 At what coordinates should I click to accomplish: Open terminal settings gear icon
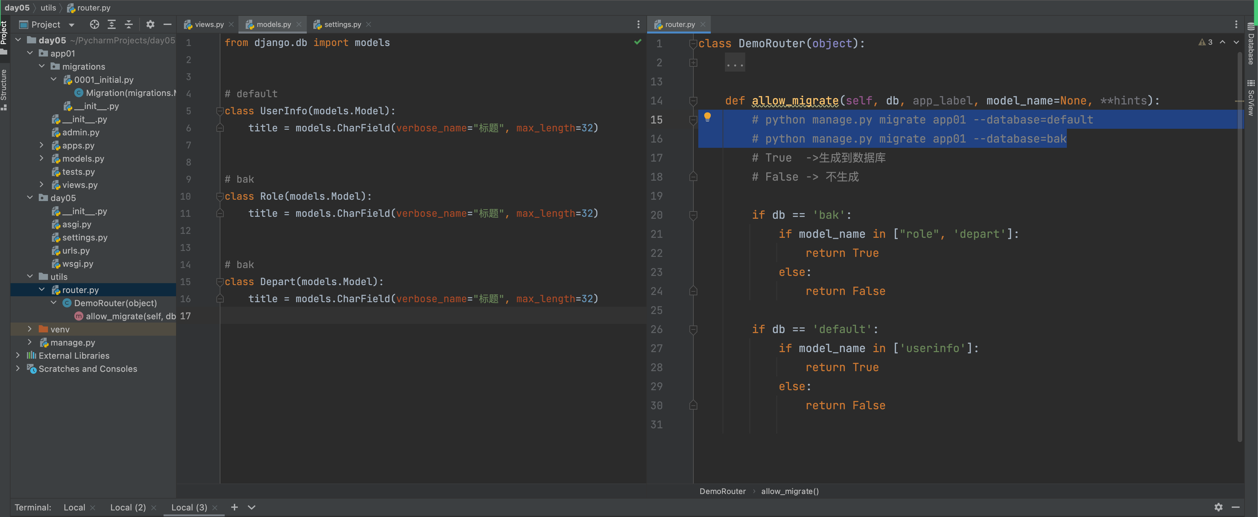[x=1218, y=507]
